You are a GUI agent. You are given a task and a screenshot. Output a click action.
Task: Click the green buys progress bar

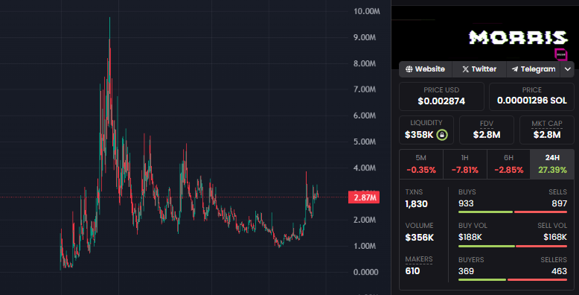click(485, 212)
